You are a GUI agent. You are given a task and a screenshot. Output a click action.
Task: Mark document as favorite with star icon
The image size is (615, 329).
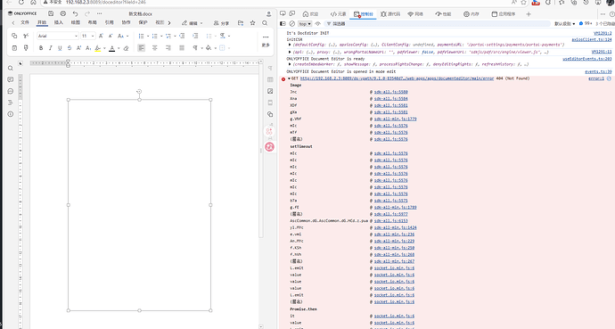pos(252,23)
